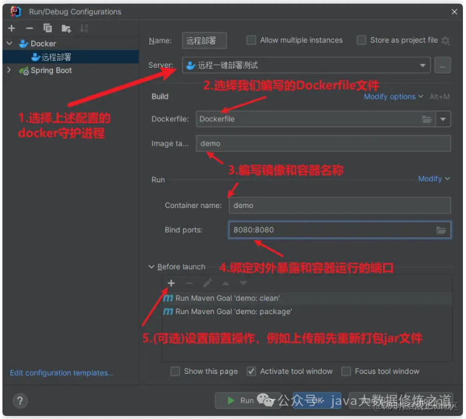Browse bind ports with folder icon
Viewport: 466px width, 419px height.
pos(441,230)
